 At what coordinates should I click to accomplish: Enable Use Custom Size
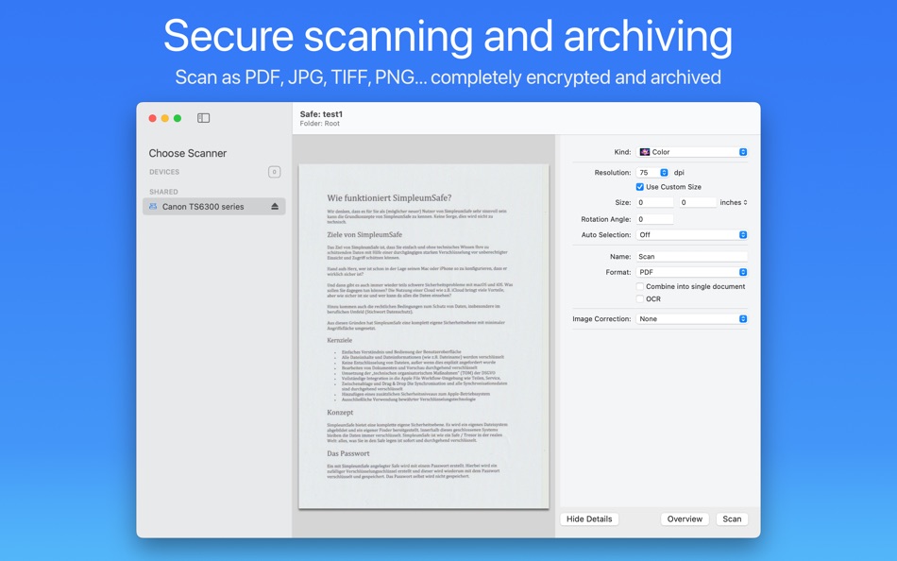pos(639,186)
